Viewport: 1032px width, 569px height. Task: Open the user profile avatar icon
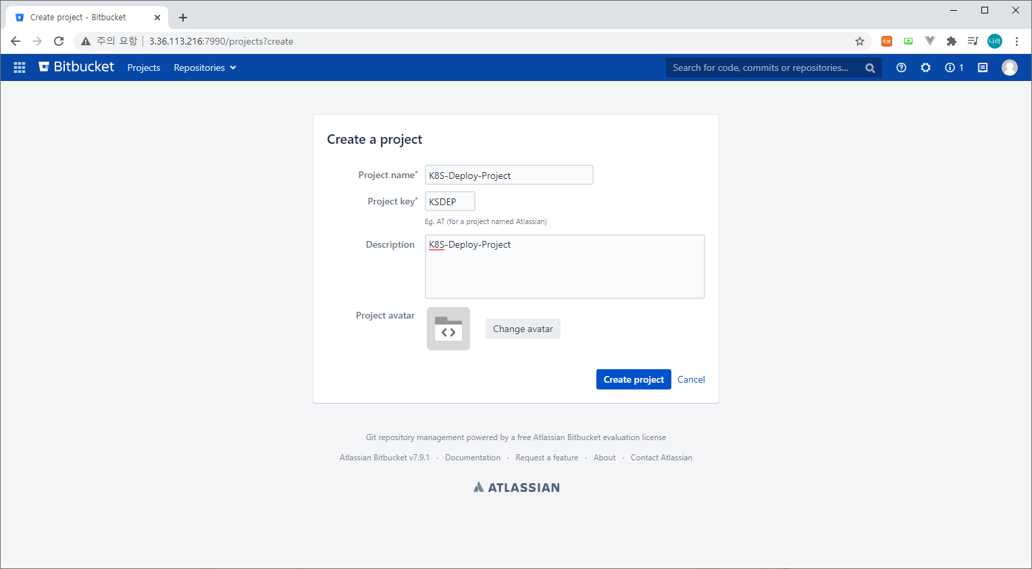click(x=1010, y=67)
